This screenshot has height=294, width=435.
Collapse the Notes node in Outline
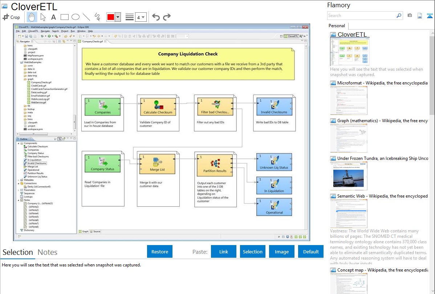click(x=19, y=200)
